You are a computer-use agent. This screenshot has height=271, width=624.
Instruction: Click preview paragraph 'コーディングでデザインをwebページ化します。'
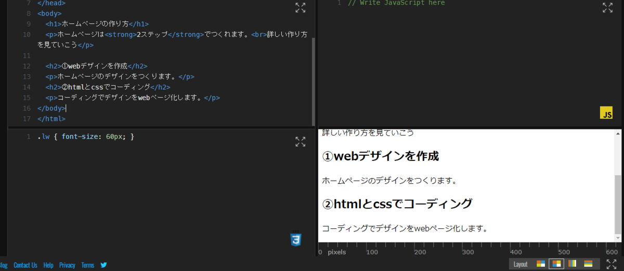click(405, 228)
